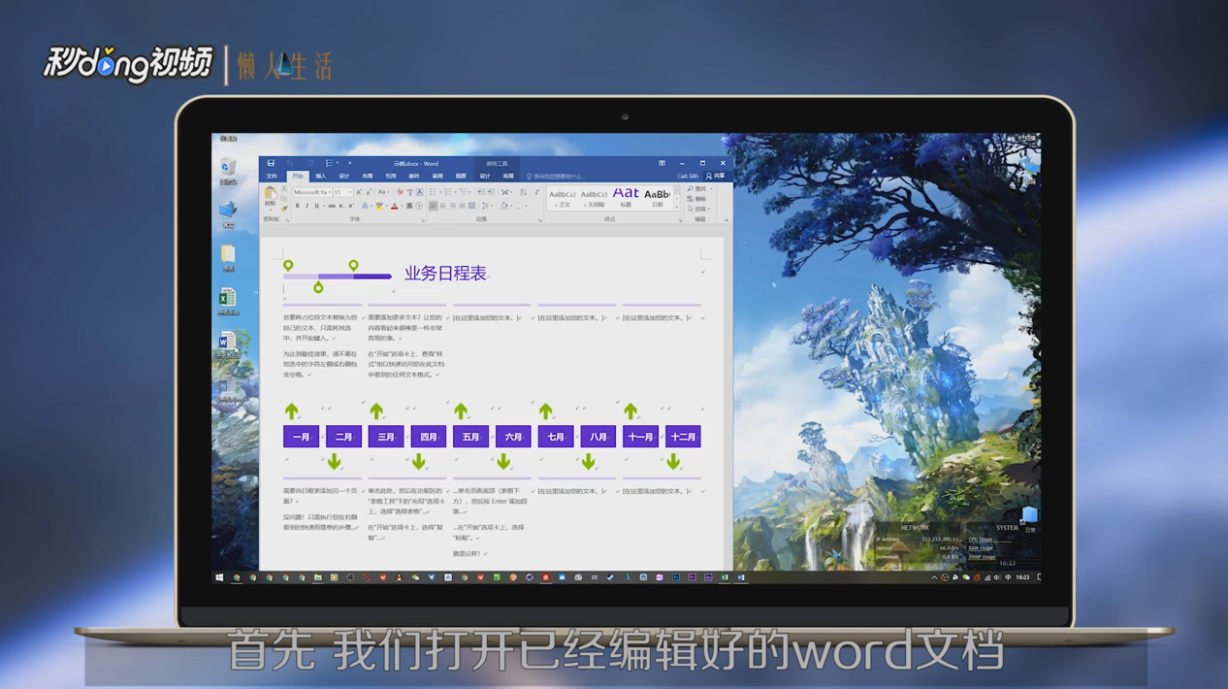Click the Cut scissors icon
The image size is (1228, 689).
[284, 188]
